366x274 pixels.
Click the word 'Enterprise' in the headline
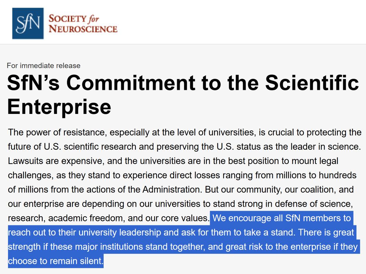coord(59,107)
